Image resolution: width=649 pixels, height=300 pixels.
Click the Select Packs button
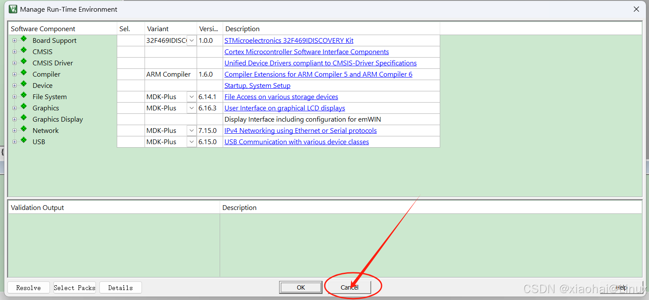tap(75, 287)
